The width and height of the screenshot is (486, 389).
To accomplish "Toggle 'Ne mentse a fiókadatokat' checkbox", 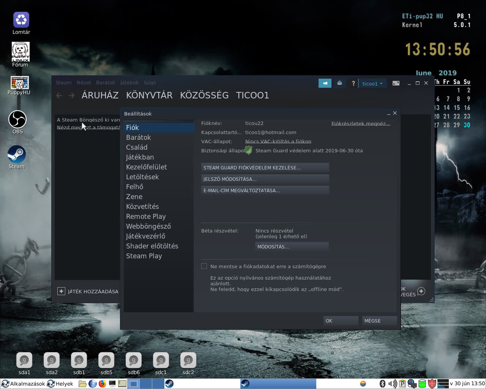I will [204, 266].
